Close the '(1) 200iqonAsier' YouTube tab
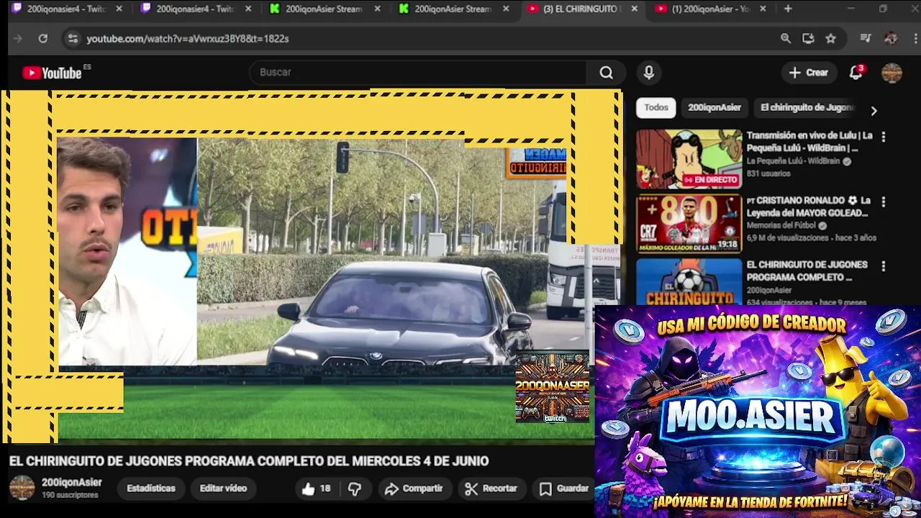Image resolution: width=921 pixels, height=518 pixels. coord(763,9)
